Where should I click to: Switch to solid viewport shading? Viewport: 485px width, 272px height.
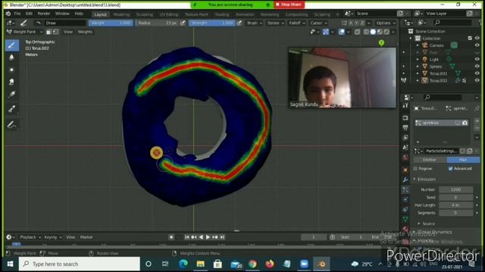373,32
